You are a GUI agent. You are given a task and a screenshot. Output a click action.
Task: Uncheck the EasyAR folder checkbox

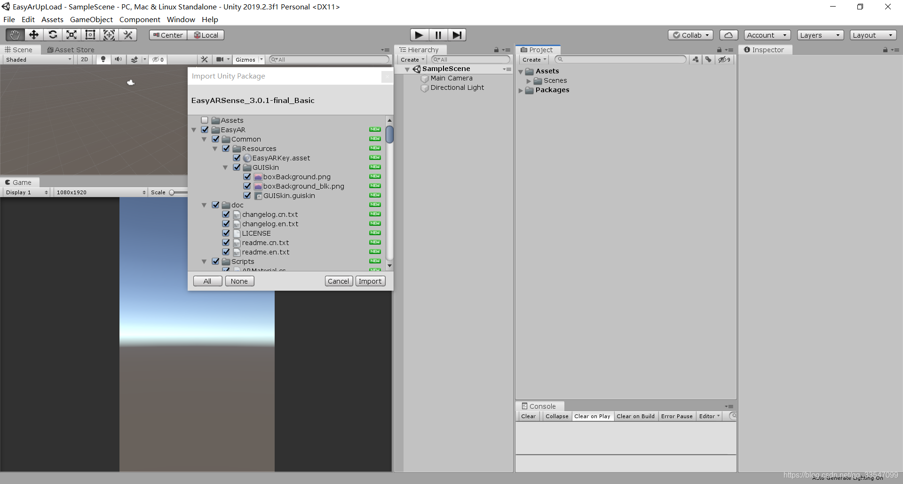[x=205, y=130]
